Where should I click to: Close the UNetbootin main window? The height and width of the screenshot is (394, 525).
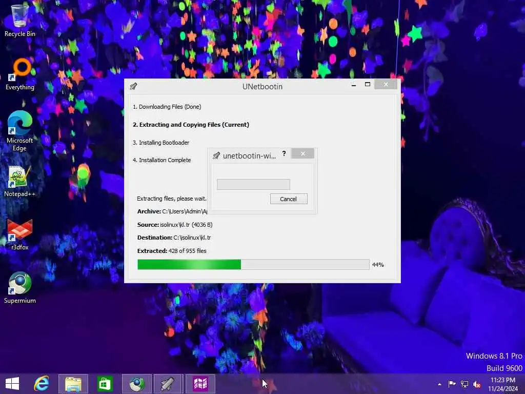pyautogui.click(x=386, y=85)
